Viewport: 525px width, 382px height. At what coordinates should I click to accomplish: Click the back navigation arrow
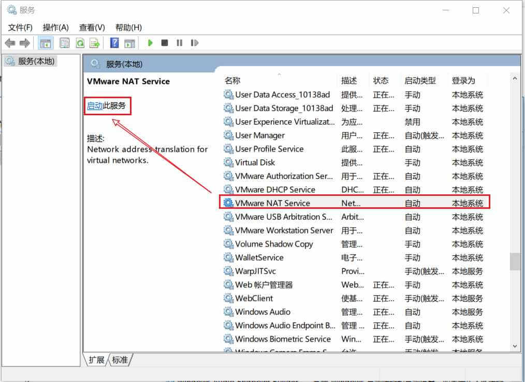tap(9, 43)
